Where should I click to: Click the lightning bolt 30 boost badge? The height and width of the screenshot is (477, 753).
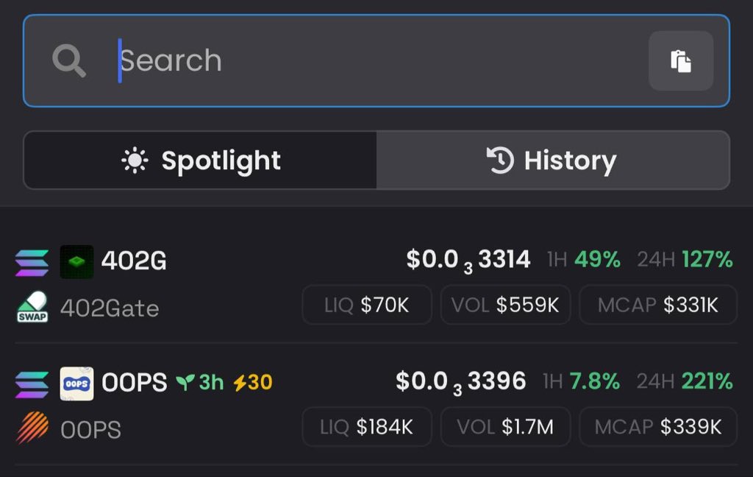pyautogui.click(x=253, y=383)
